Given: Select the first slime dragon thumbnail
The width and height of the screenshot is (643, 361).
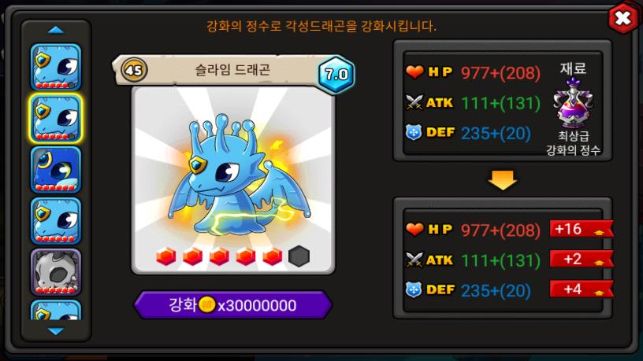Looking at the screenshot, I should (x=56, y=67).
